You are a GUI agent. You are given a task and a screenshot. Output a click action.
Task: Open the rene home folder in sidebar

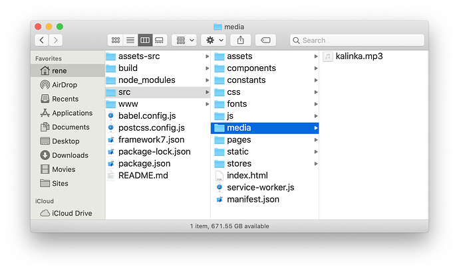(68, 70)
